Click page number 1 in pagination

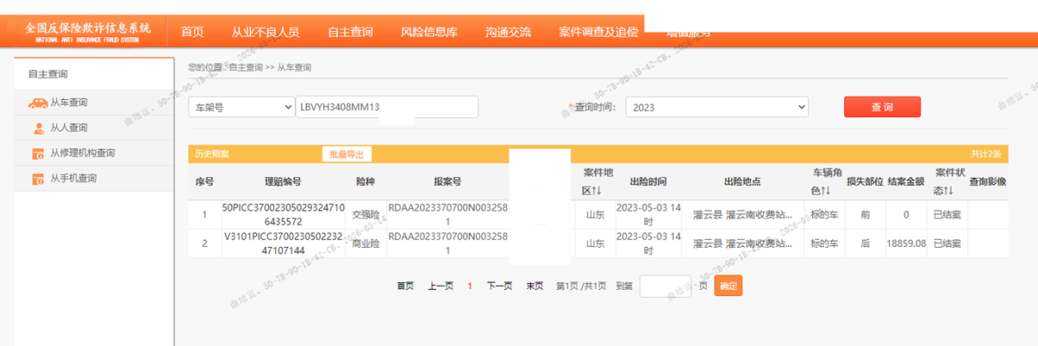click(x=470, y=286)
